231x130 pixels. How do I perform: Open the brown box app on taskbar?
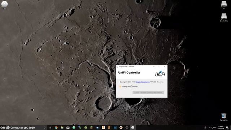[91, 127]
